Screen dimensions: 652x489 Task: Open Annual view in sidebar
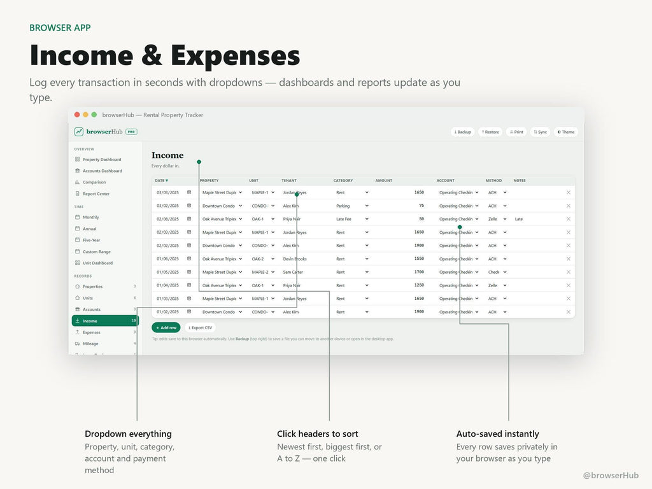[x=105, y=229]
